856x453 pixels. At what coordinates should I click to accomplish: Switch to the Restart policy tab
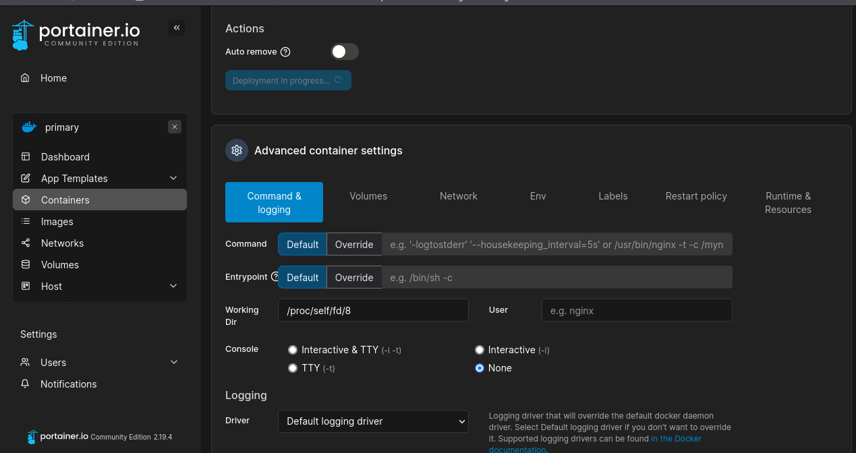point(696,196)
